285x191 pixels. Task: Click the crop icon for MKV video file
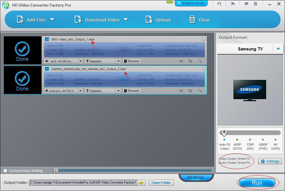tap(190, 61)
